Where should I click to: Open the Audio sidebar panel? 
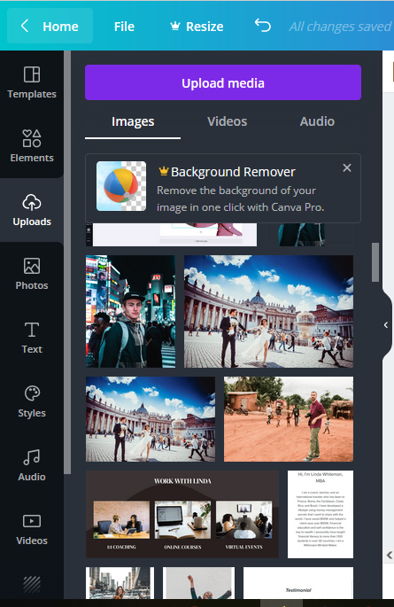click(x=32, y=465)
